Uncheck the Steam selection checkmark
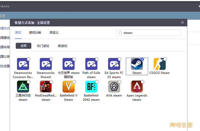The width and height of the screenshot is (200, 131). coord(142,59)
